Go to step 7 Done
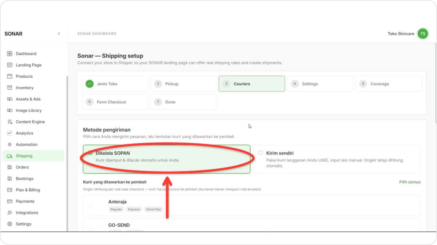Image resolution: width=437 pixels, height=245 pixels. [183, 102]
